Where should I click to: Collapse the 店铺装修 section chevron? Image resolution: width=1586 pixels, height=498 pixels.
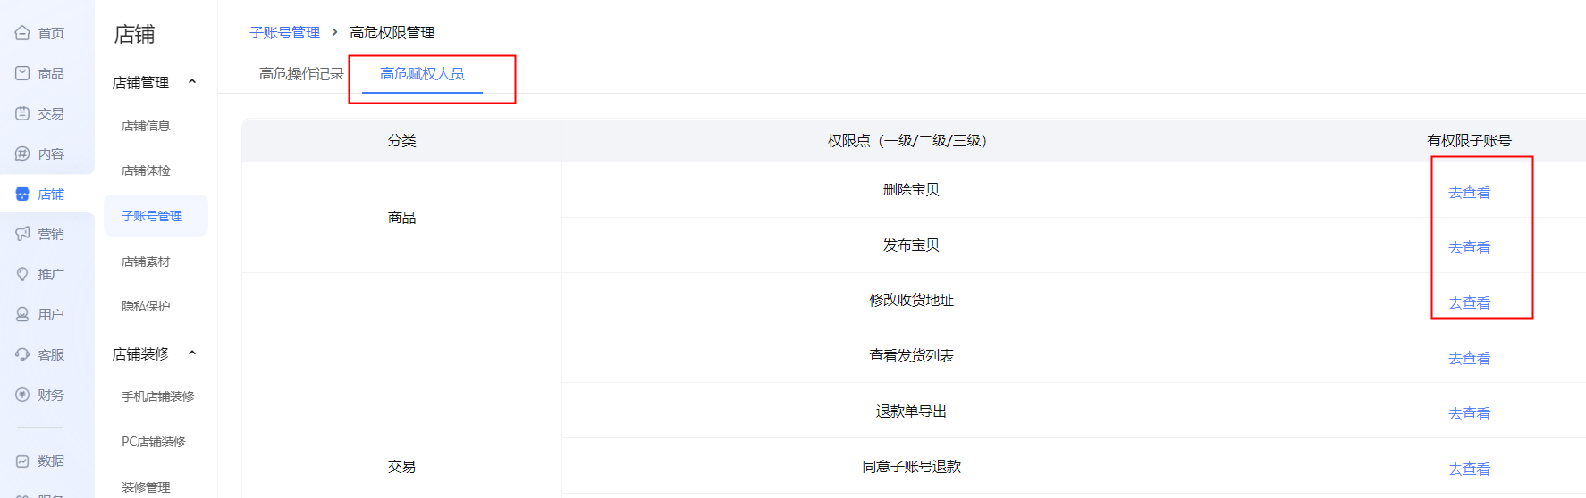click(192, 353)
